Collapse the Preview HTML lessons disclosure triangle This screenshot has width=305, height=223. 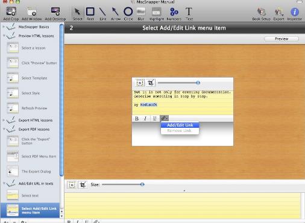(x=4, y=36)
